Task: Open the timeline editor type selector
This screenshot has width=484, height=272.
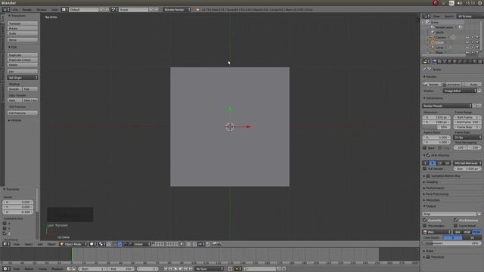Action: pyautogui.click(x=6, y=269)
